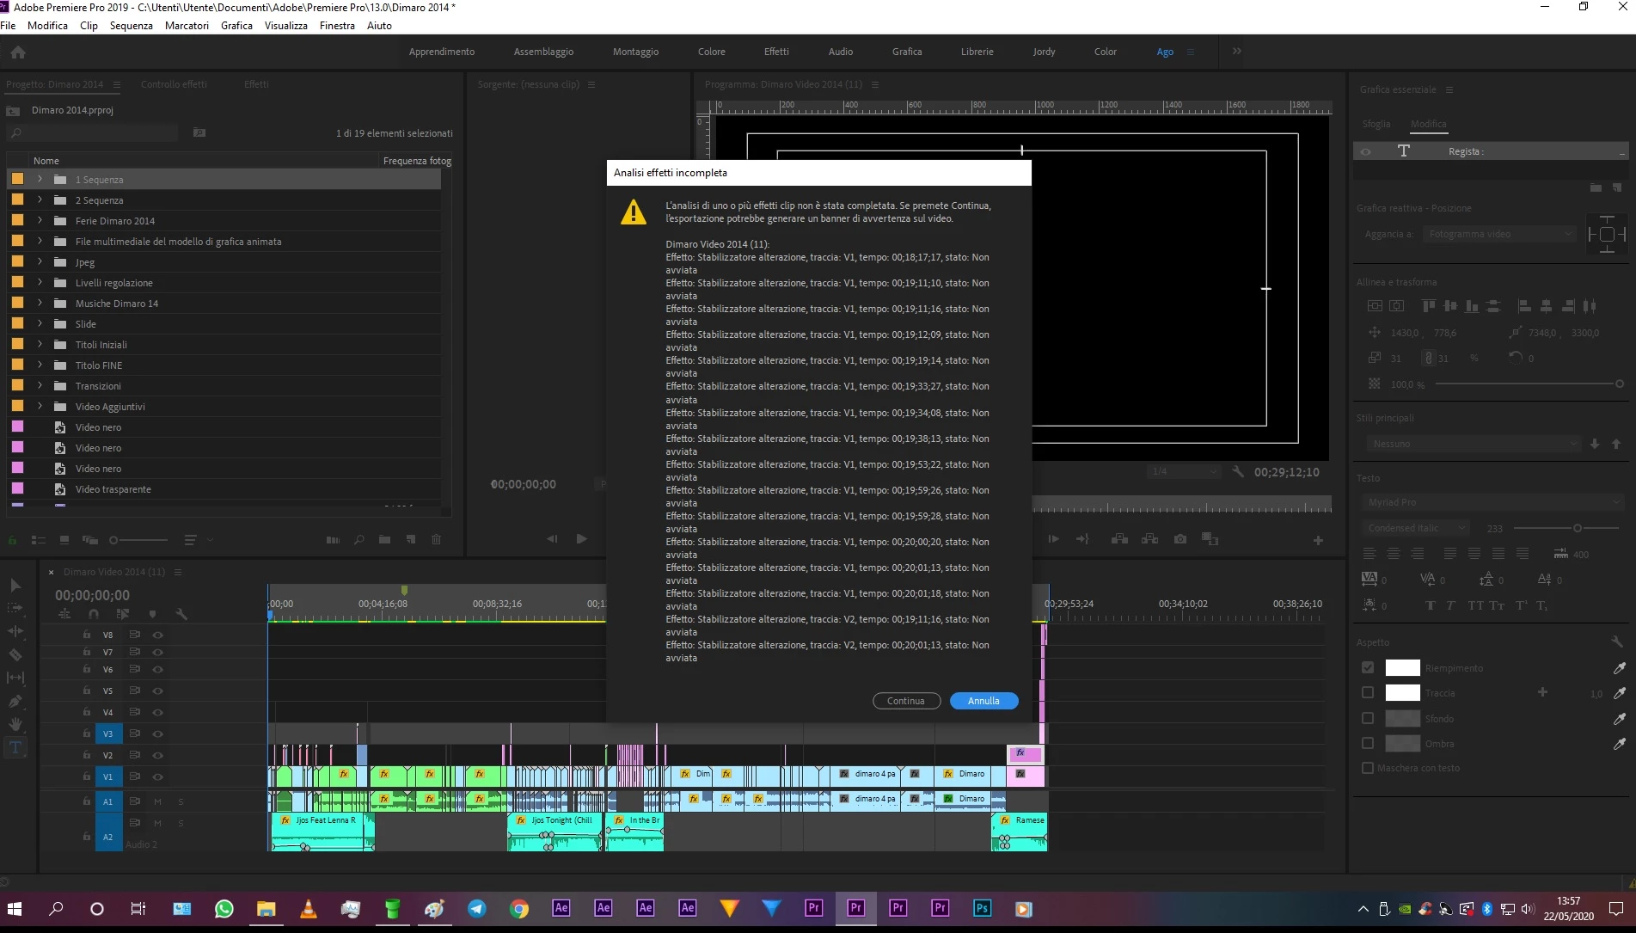This screenshot has height=933, width=1636.
Task: Select the Razor tool
Action: point(15,654)
